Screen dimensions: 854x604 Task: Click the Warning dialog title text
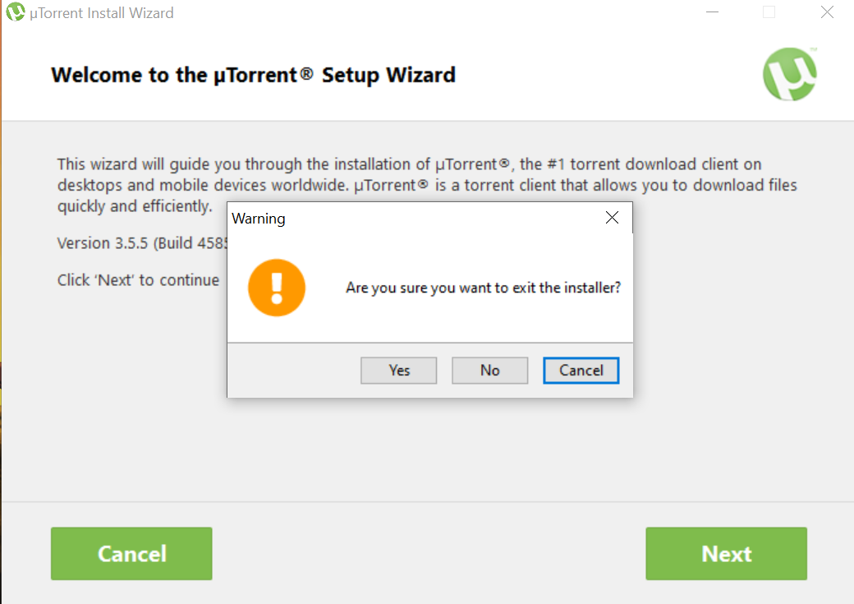point(259,219)
